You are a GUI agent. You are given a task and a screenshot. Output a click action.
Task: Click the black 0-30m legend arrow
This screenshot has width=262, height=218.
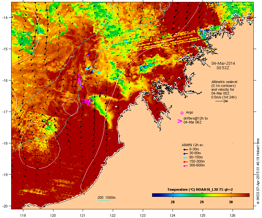point(185,150)
